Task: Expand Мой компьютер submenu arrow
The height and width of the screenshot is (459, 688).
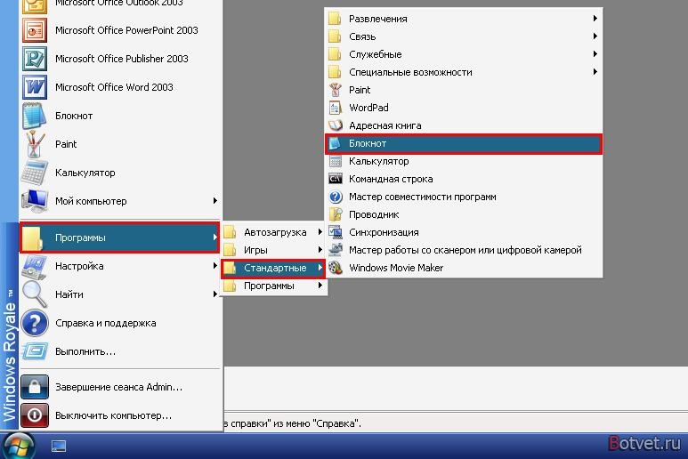Action: [215, 201]
